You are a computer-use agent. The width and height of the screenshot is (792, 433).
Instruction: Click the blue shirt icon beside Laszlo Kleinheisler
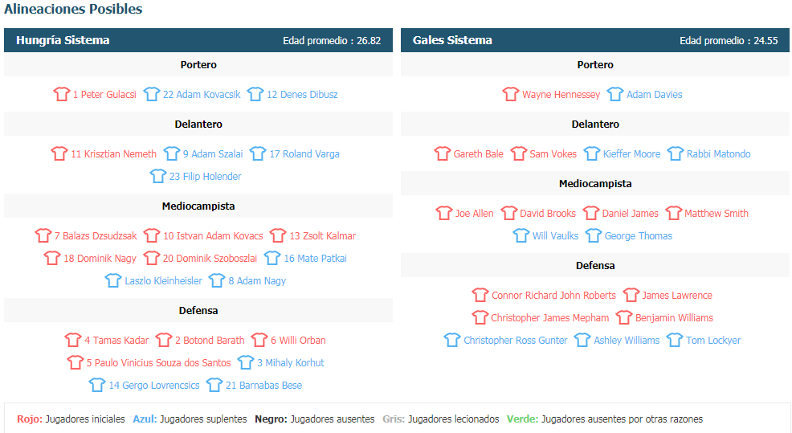pyautogui.click(x=113, y=280)
